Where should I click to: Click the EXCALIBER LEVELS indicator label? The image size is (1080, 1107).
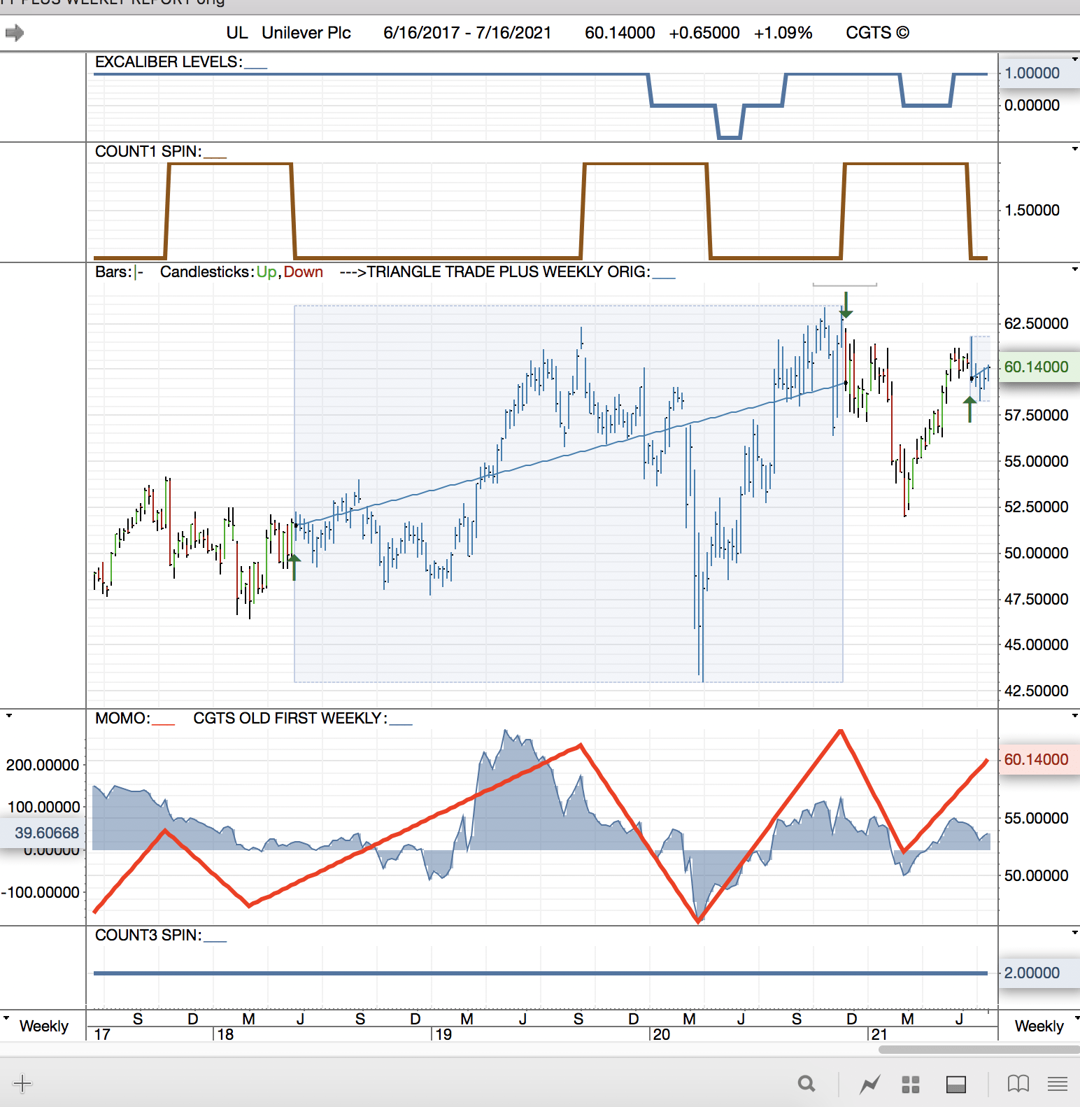point(169,62)
